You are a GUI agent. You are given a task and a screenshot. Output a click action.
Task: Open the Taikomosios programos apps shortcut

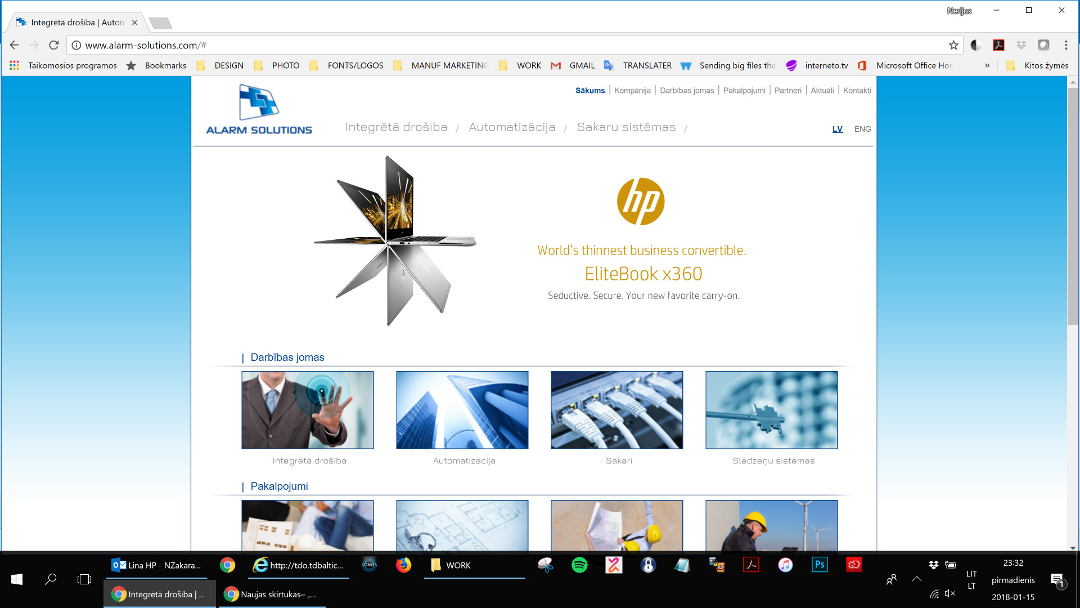click(64, 65)
